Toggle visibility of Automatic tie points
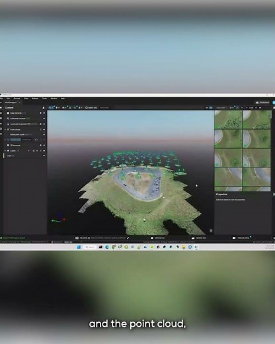275x344 pixels. (44, 124)
